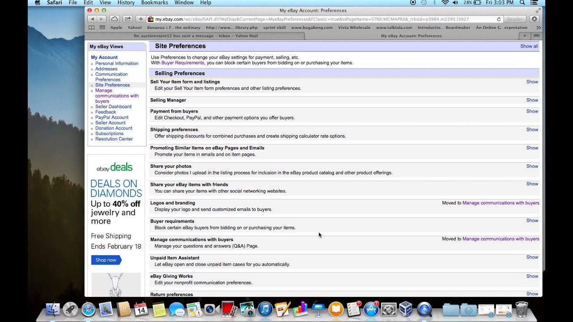The image size is (573, 322).
Task: Open System Preferences from the dock
Action: tap(389, 309)
